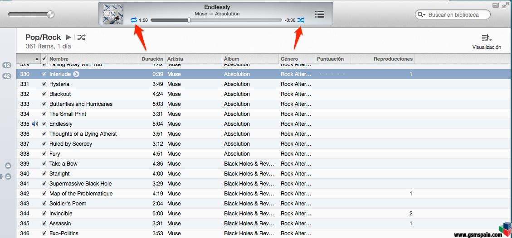Screen dimensions: 512x238
Task: Switch to mini player mode
Action: [496, 5]
